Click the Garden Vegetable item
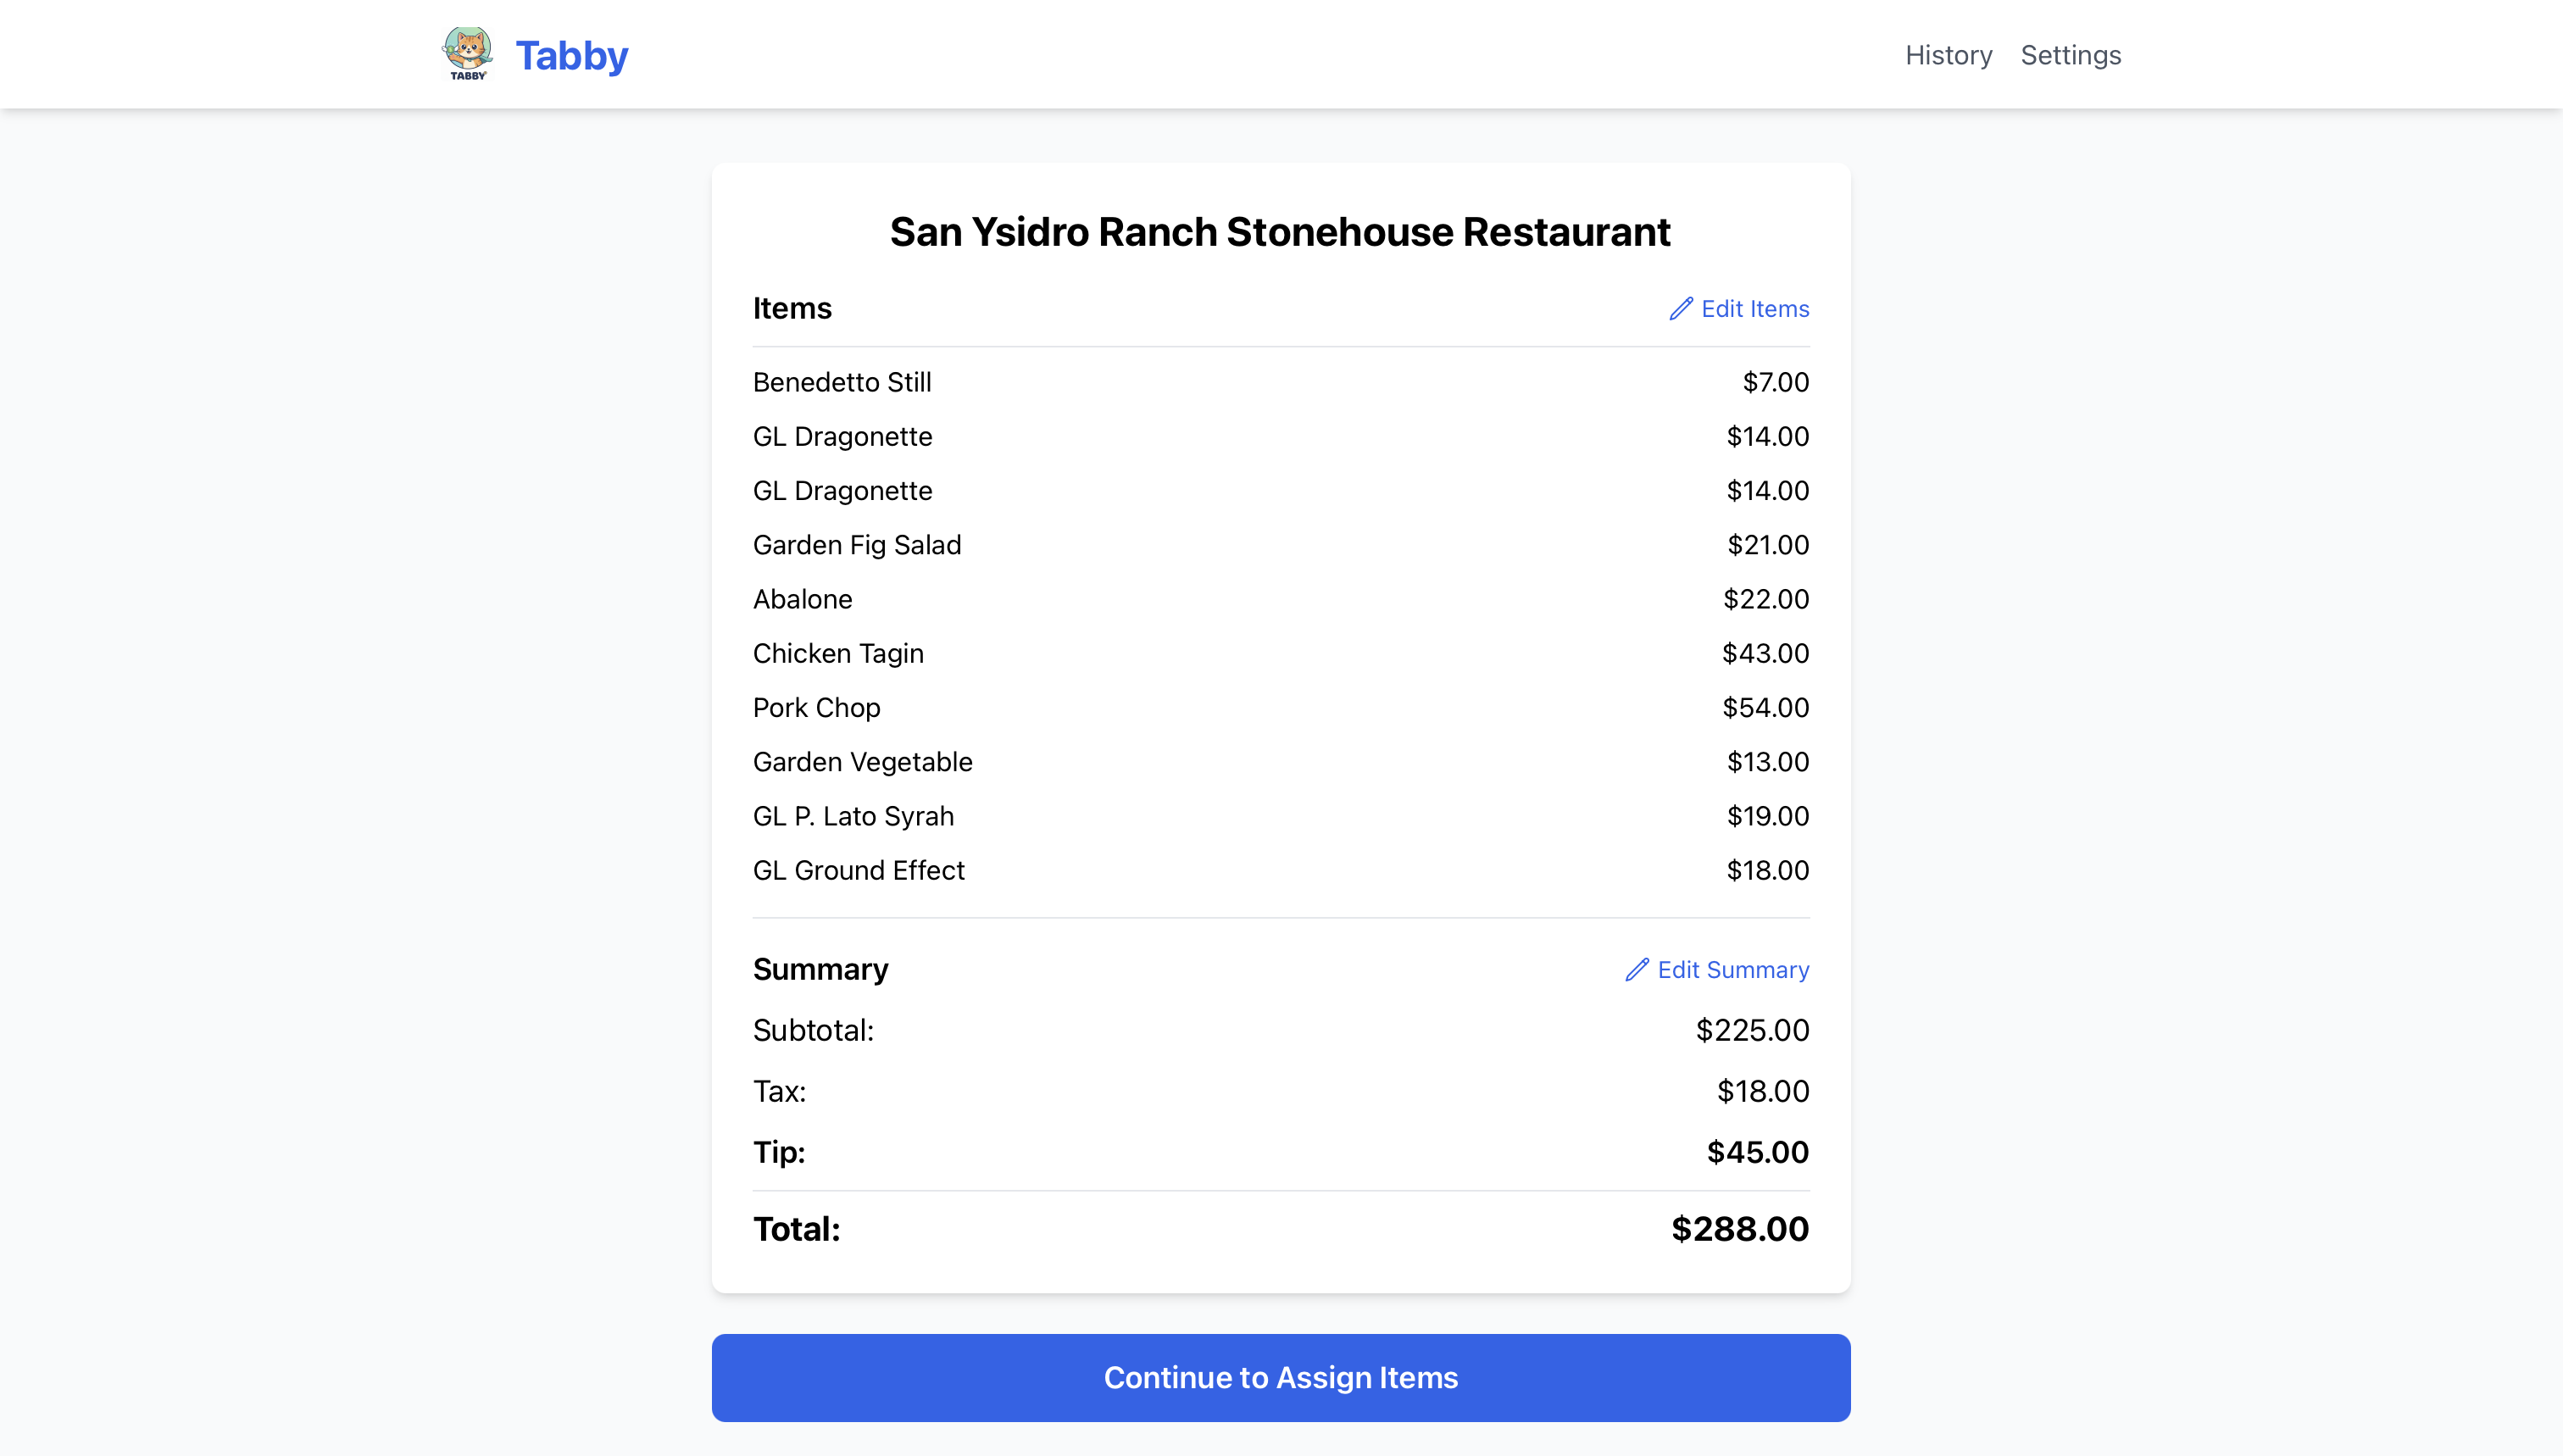The width and height of the screenshot is (2563, 1456). pos(862,762)
